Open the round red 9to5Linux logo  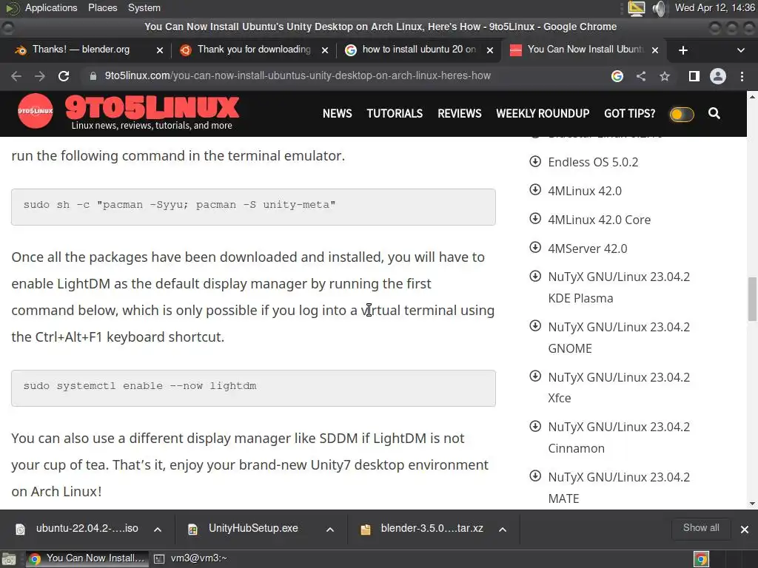click(x=36, y=111)
